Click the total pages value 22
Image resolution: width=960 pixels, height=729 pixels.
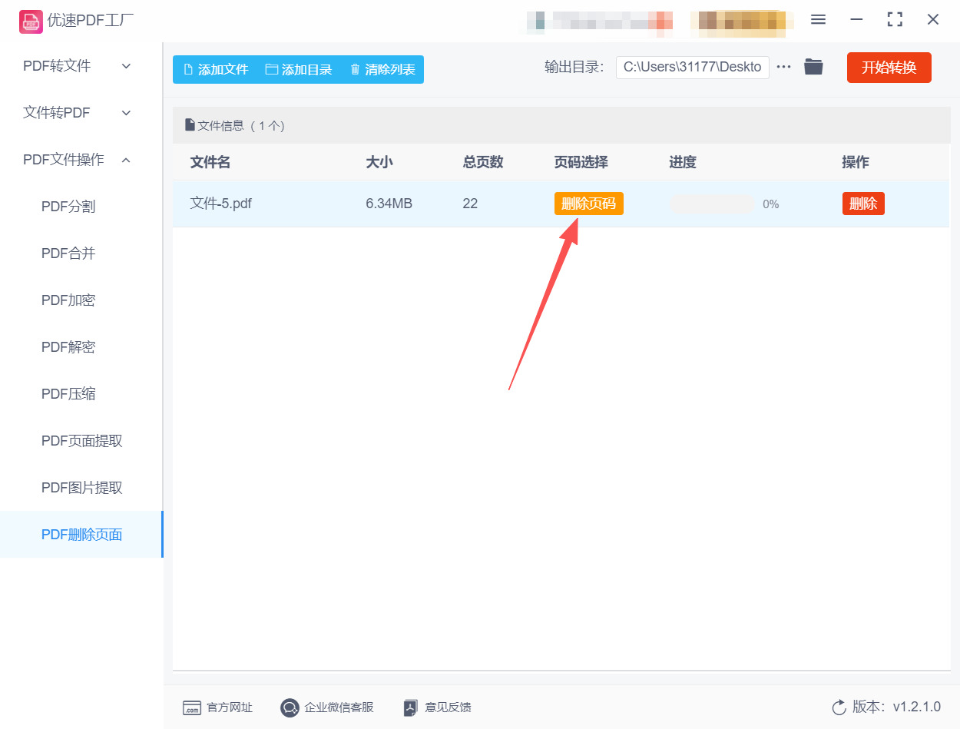tap(470, 204)
